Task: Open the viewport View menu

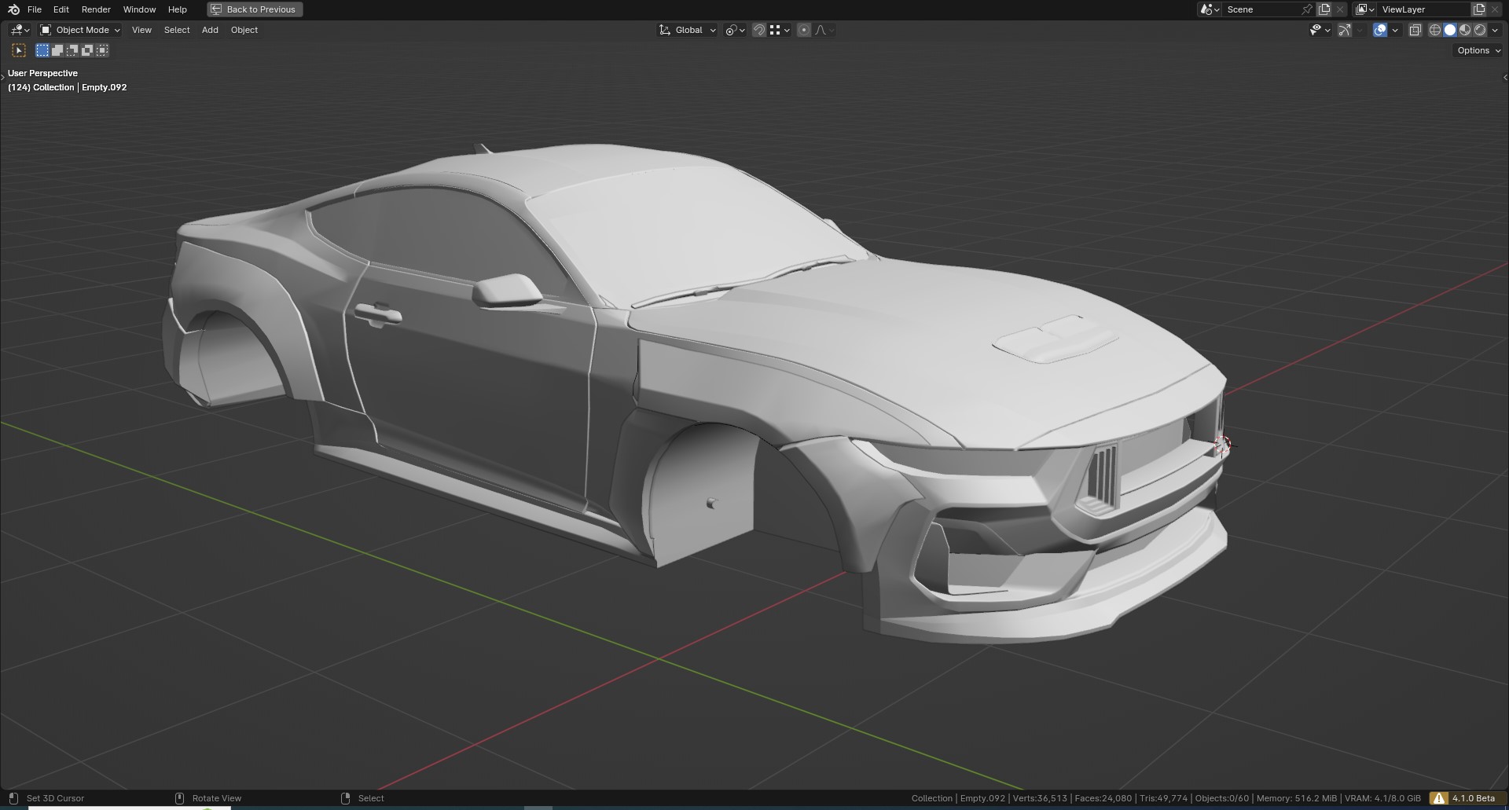Action: click(x=141, y=30)
